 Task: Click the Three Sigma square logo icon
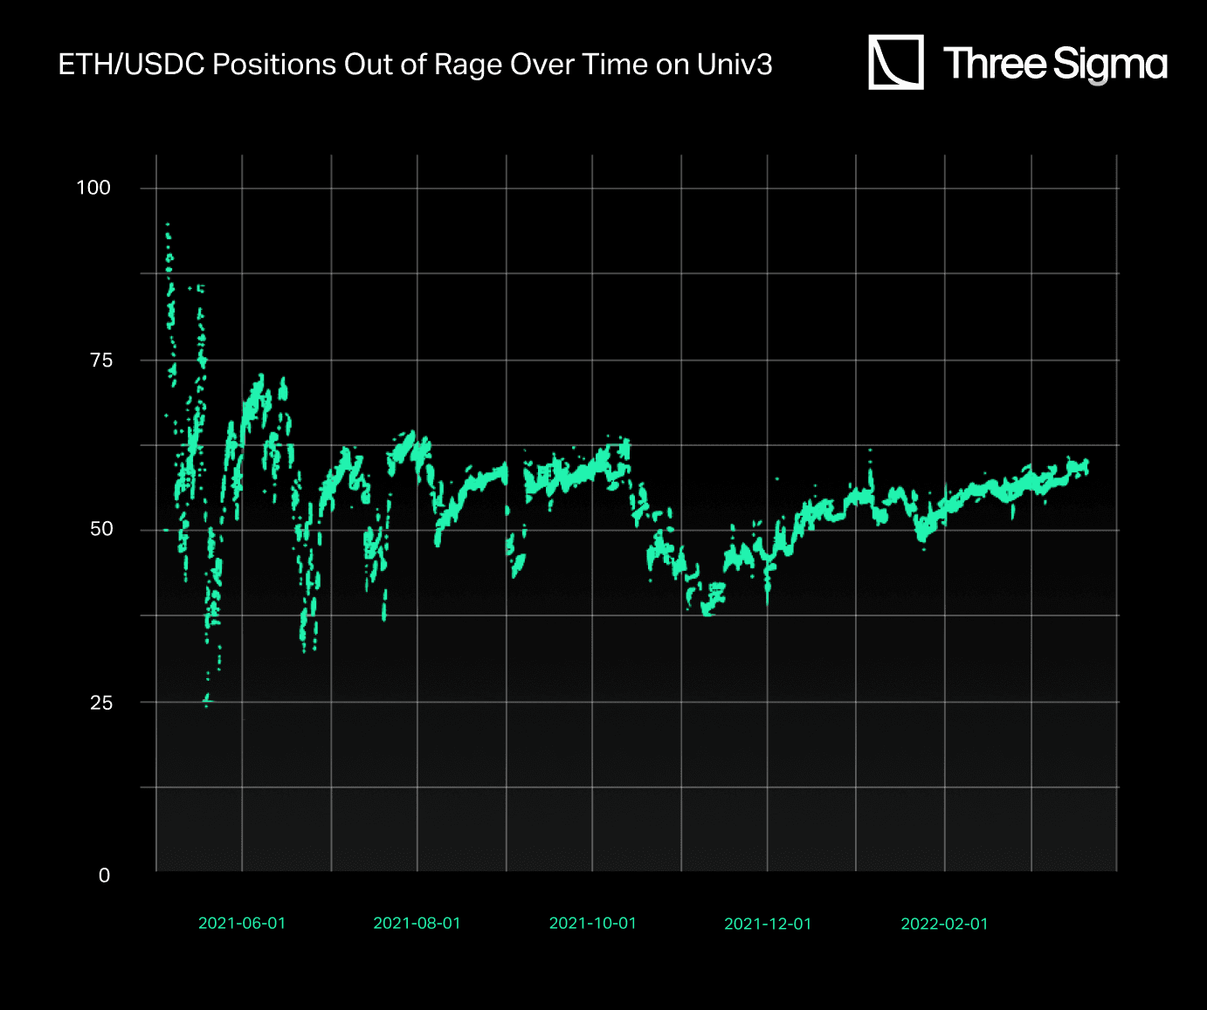click(x=896, y=62)
